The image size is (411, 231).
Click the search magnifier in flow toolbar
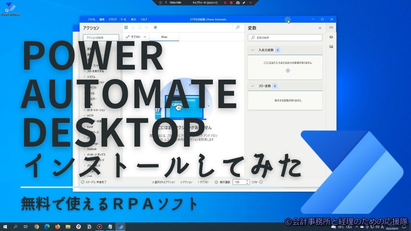pos(238,28)
